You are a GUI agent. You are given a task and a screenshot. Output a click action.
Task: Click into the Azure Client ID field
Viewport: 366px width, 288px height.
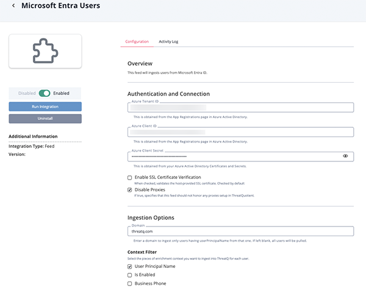(x=240, y=132)
